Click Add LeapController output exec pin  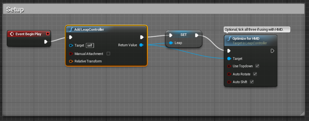tap(142, 37)
